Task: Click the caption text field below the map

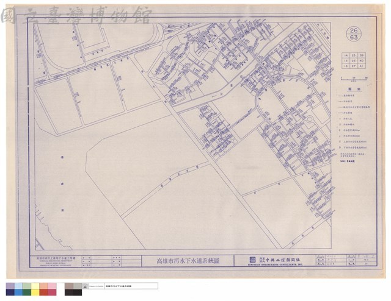Action: tap(131, 286)
